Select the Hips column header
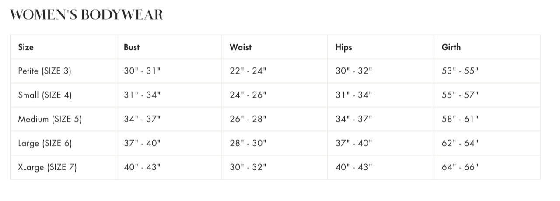This screenshot has height=201, width=560. coord(344,47)
